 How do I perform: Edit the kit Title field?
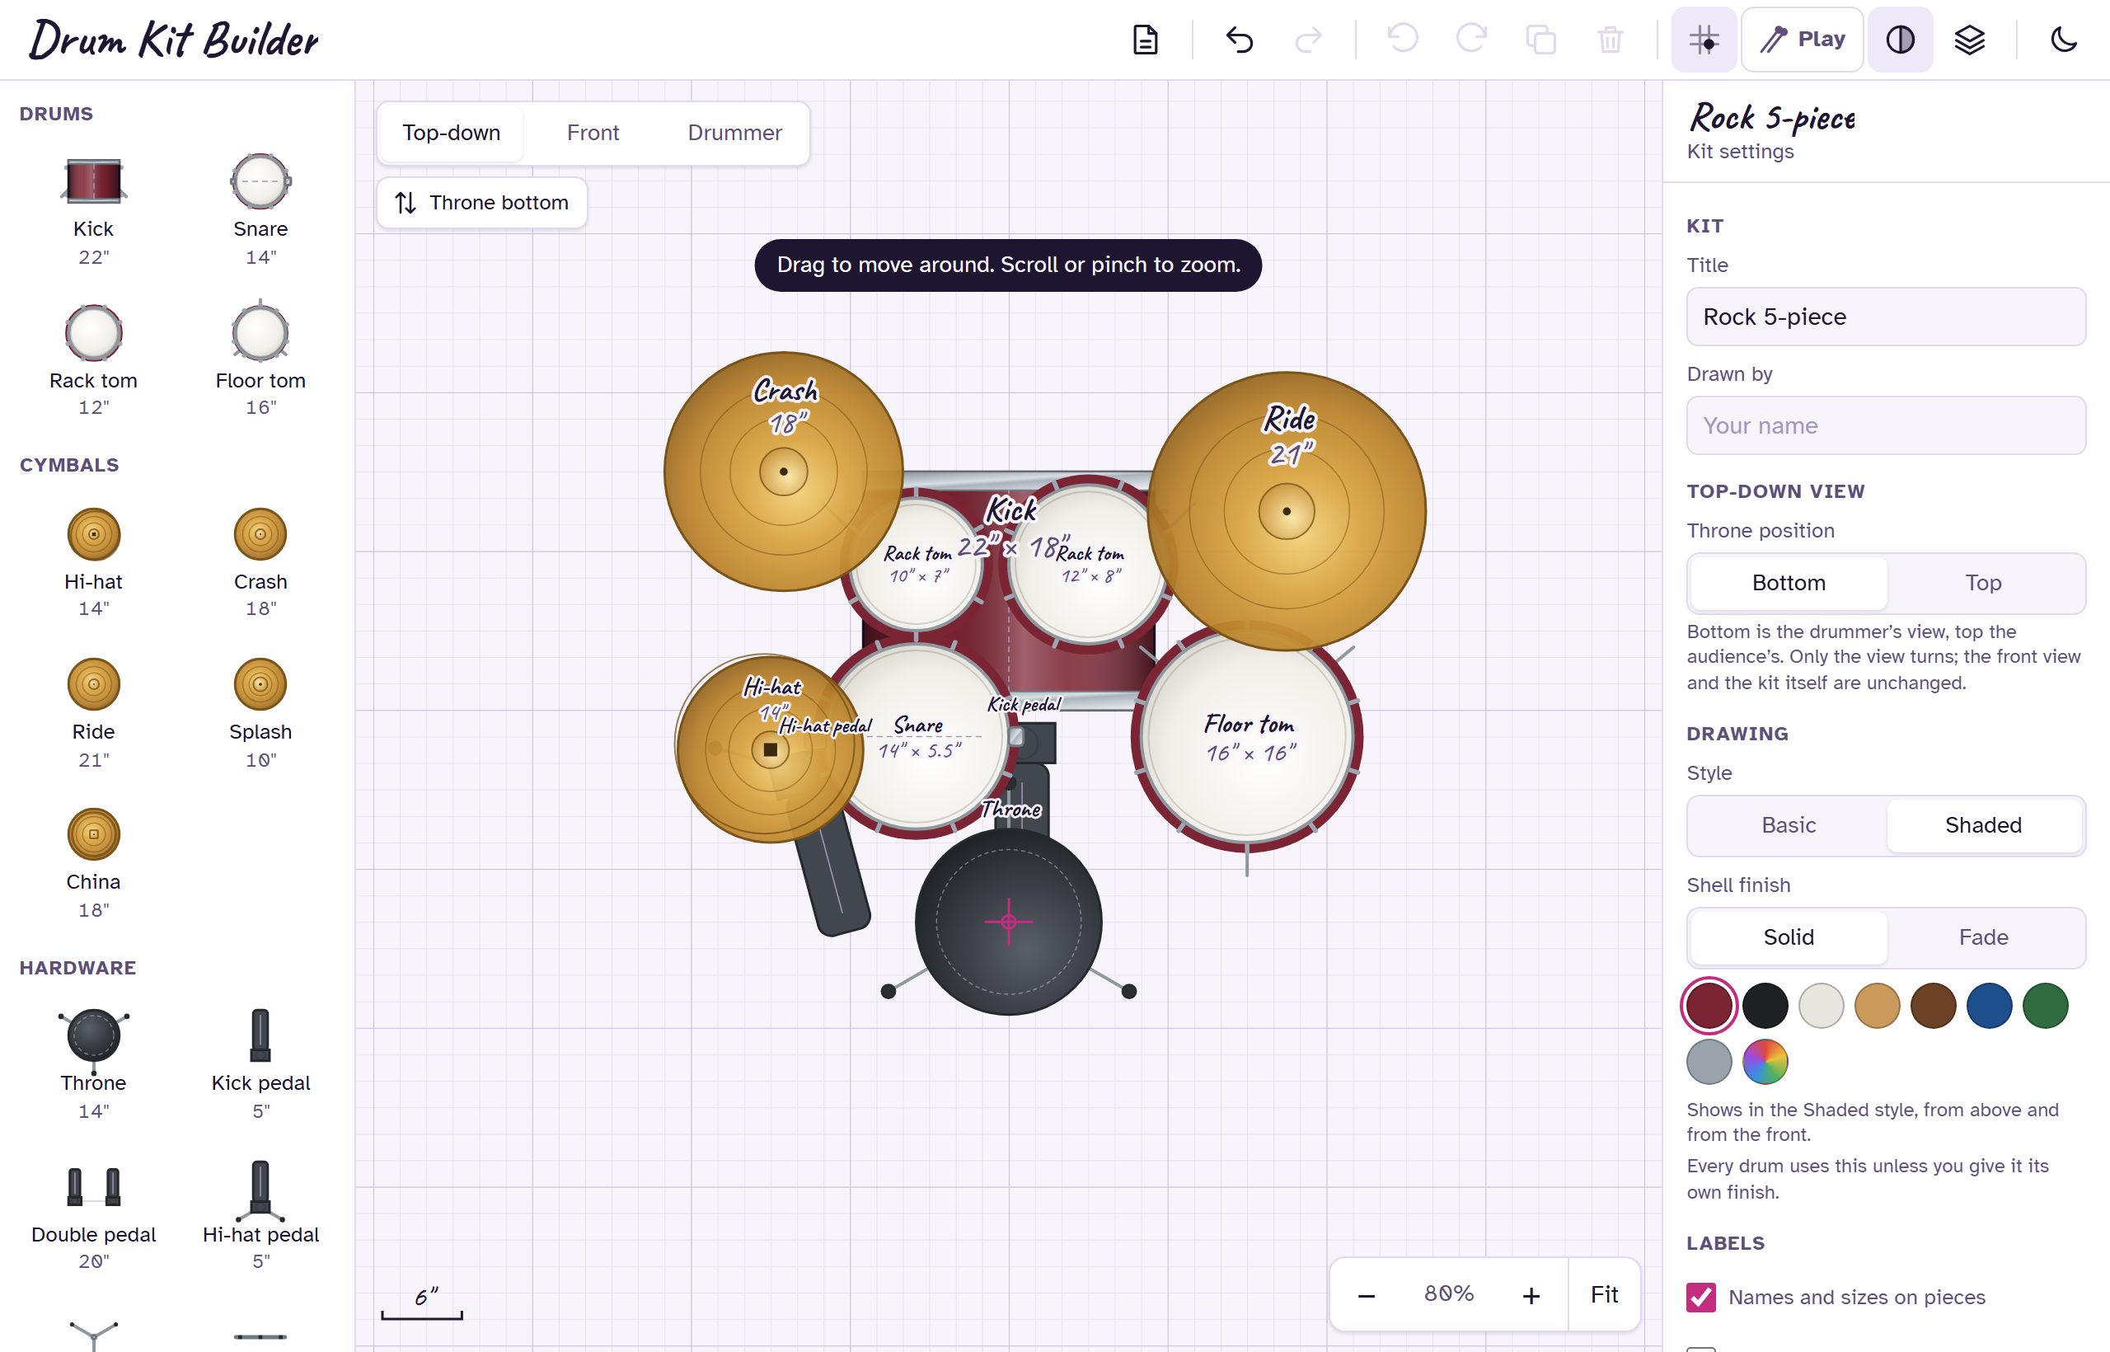pos(1885,317)
